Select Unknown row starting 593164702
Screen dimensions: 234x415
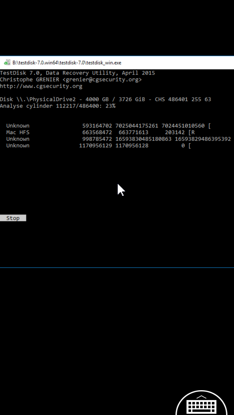108,126
